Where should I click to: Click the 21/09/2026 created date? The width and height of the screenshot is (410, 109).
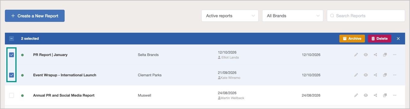point(227,73)
